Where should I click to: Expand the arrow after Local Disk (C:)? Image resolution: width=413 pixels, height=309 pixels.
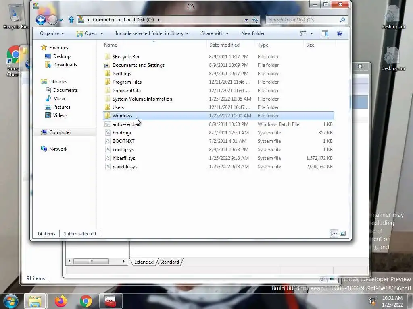159,20
